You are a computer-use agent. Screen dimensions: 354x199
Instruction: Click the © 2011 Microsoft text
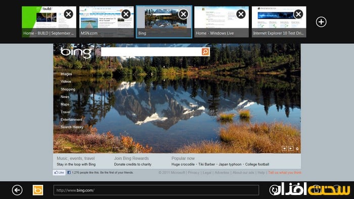coord(171,172)
